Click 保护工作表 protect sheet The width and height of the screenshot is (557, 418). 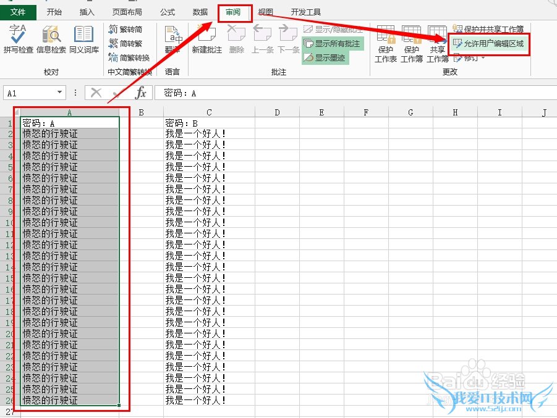[x=386, y=44]
